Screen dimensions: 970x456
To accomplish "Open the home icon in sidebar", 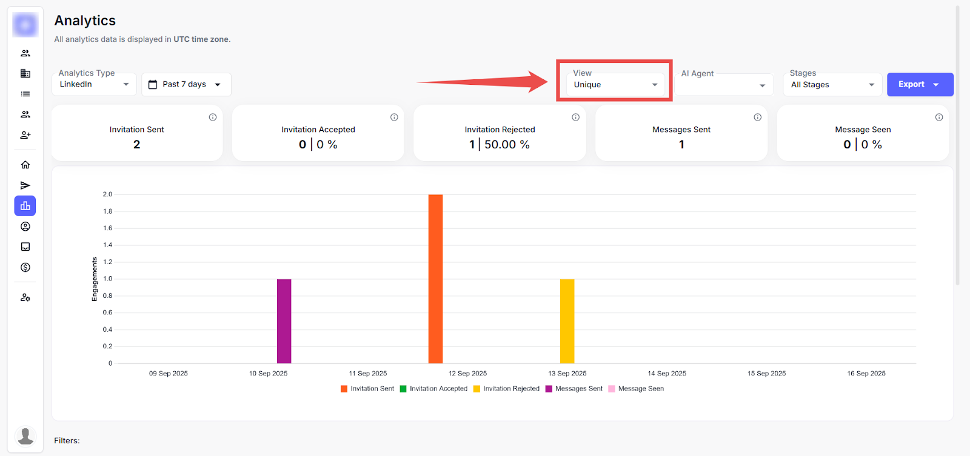I will tap(25, 165).
